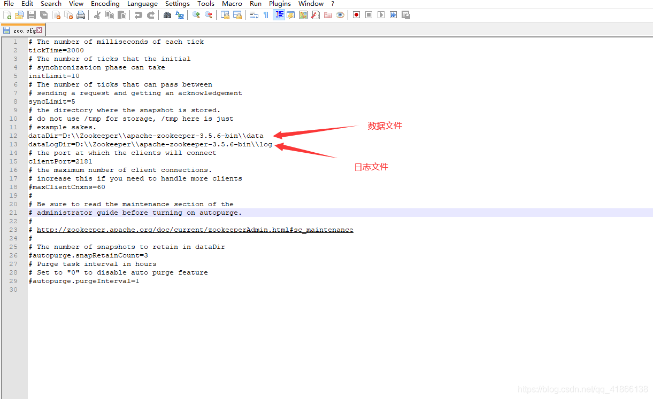The height and width of the screenshot is (399, 653).
Task: Click the Save All toolbar icon
Action: point(44,15)
